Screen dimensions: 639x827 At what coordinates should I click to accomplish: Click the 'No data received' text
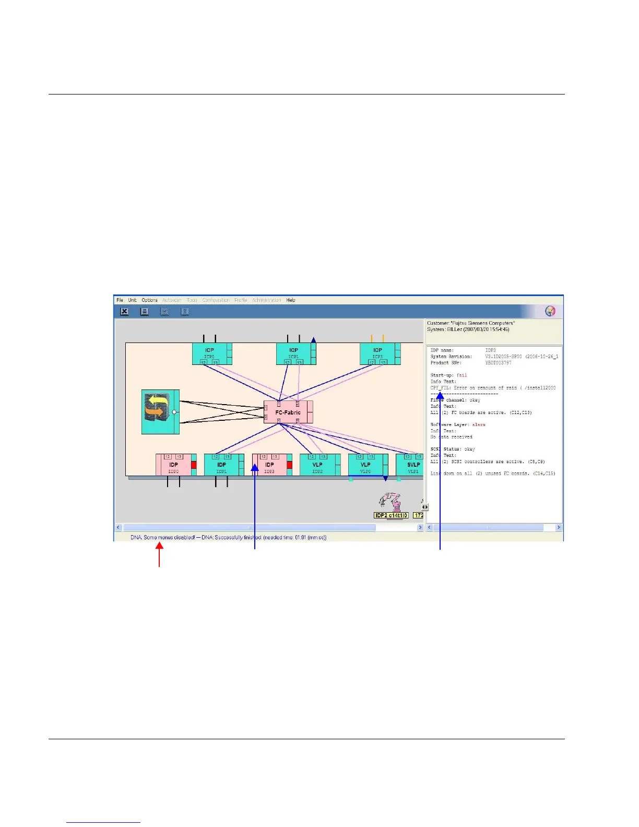coord(451,437)
